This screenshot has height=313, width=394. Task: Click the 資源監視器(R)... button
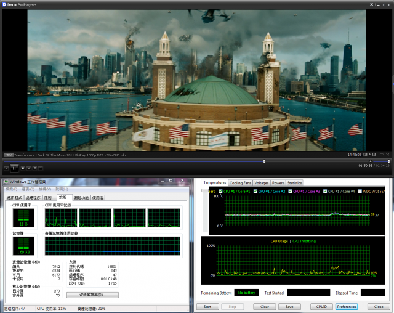(92, 295)
